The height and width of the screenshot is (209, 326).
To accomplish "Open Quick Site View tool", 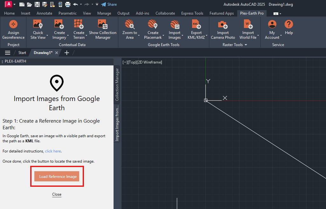I will (x=38, y=24).
